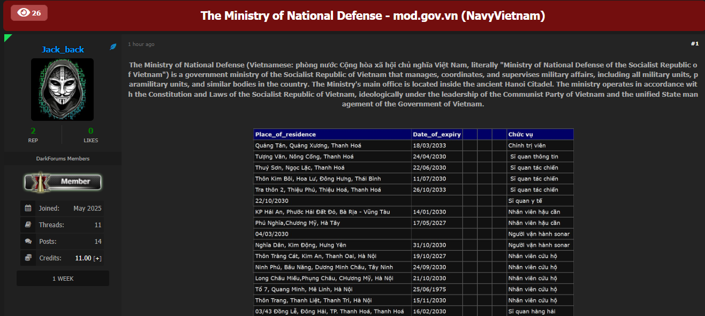Click the Date_of_expiry column header
The height and width of the screenshot is (316, 705).
436,134
